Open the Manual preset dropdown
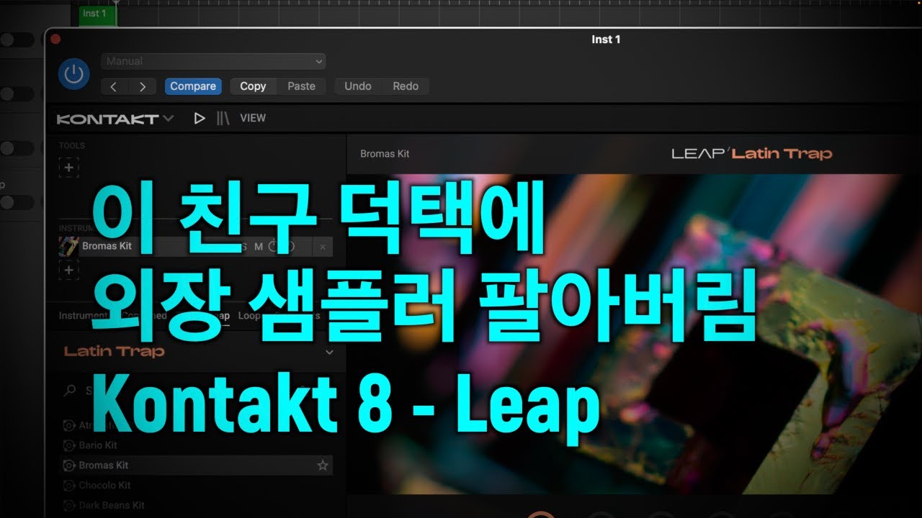 point(213,61)
